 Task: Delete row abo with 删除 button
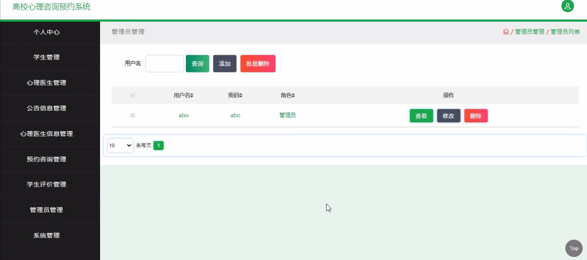[x=476, y=116]
